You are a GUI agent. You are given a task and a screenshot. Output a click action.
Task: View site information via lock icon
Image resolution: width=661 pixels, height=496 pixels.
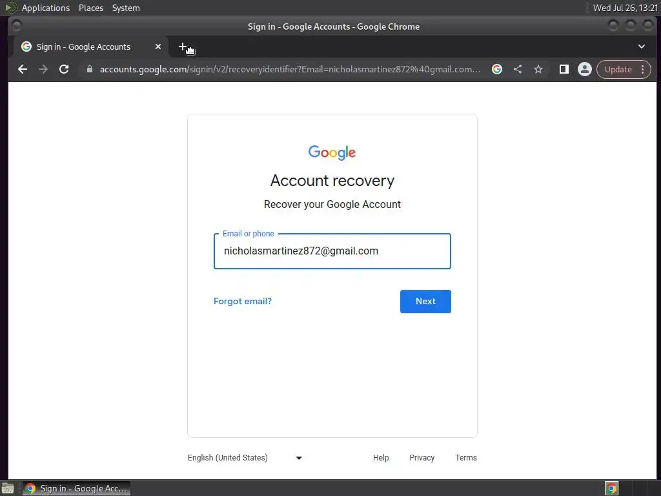click(x=89, y=69)
